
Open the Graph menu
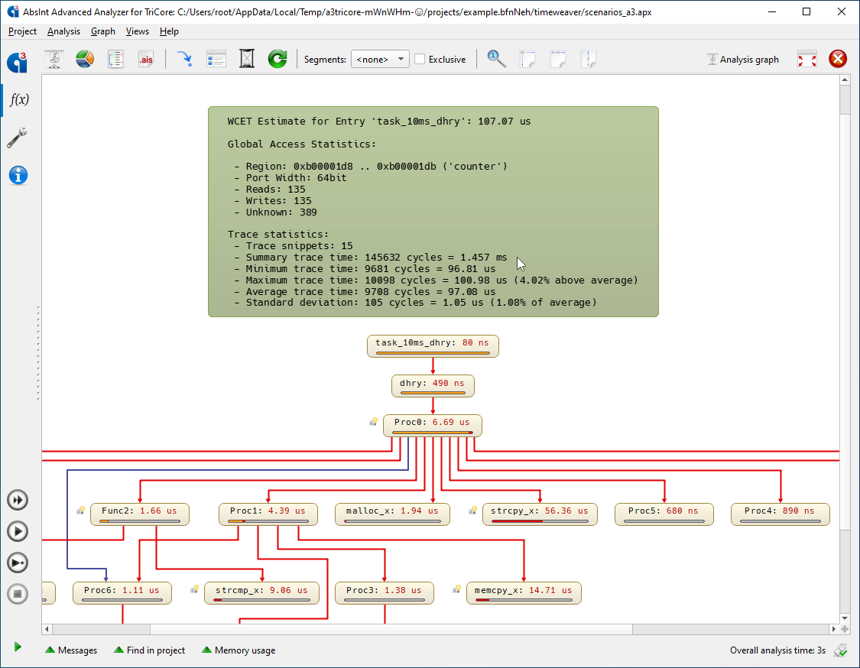coord(103,31)
